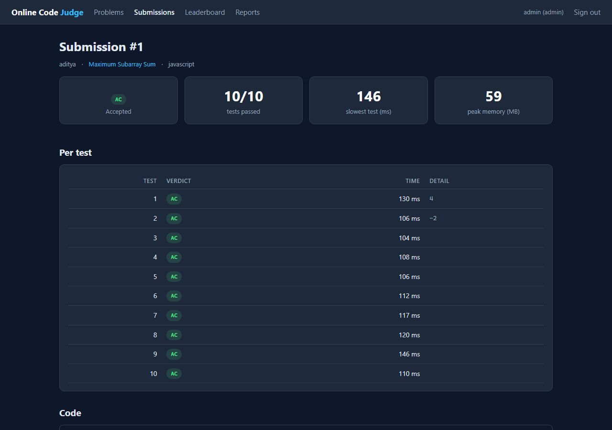612x430 pixels.
Task: Click the 104 ms time for test 3
Action: (x=409, y=238)
